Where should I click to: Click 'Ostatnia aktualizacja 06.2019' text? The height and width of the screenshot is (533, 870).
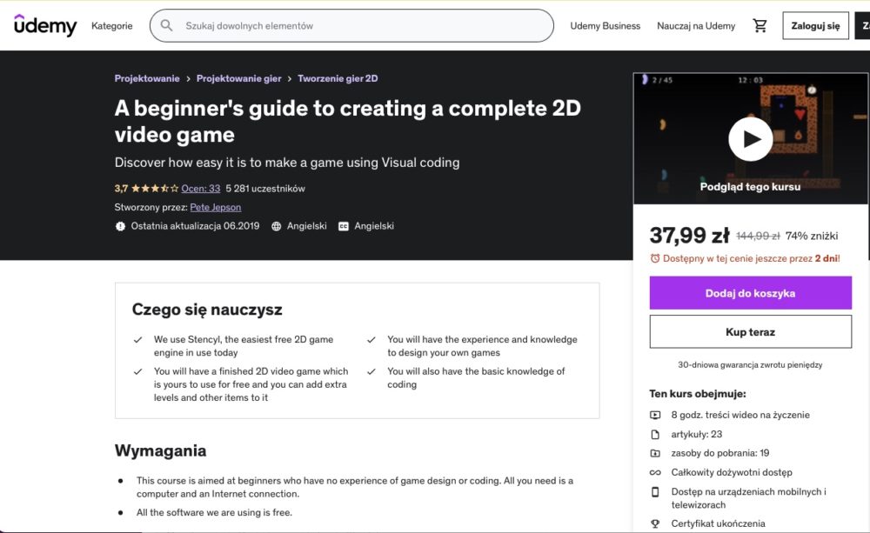pos(195,226)
